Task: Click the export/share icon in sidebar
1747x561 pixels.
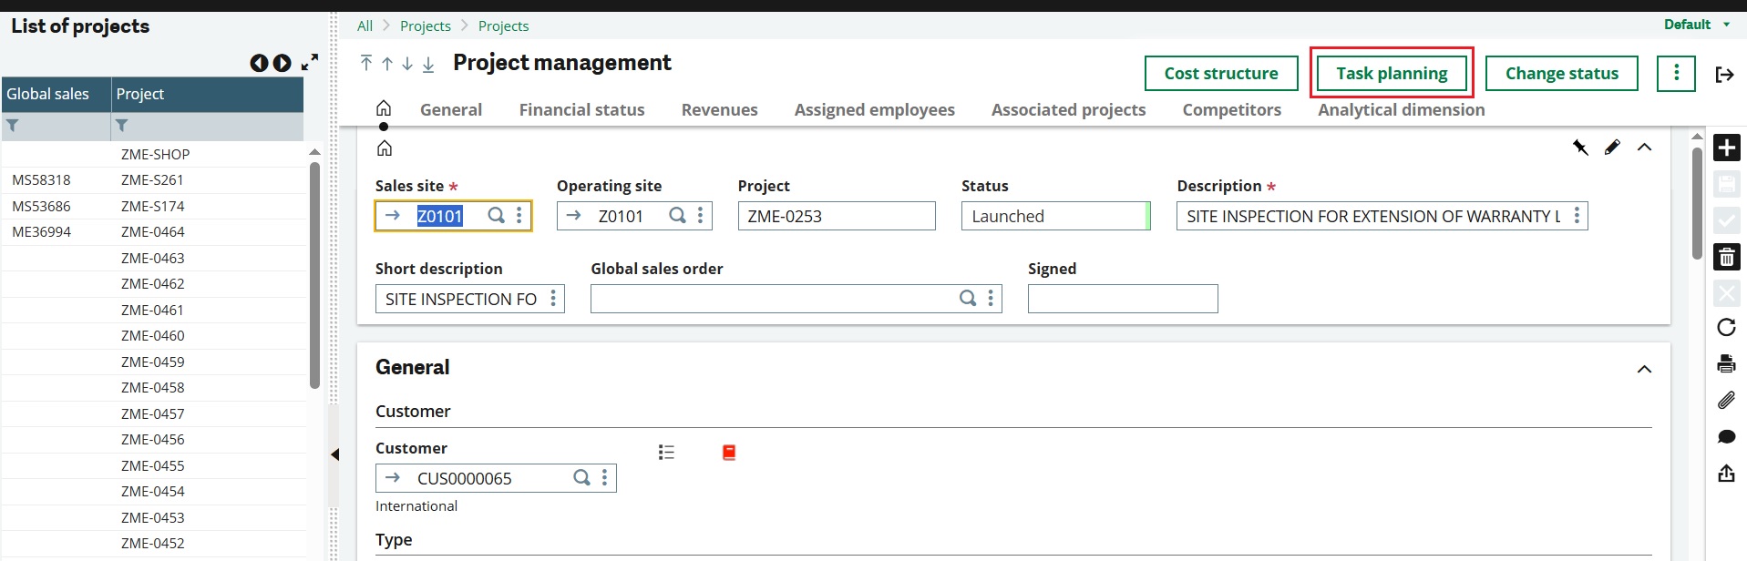Action: click(1726, 473)
